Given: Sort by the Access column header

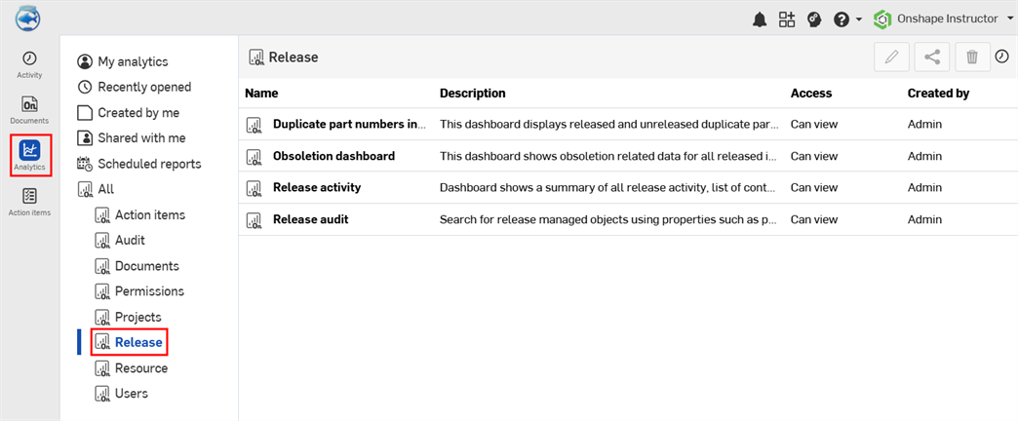Looking at the screenshot, I should [x=811, y=94].
